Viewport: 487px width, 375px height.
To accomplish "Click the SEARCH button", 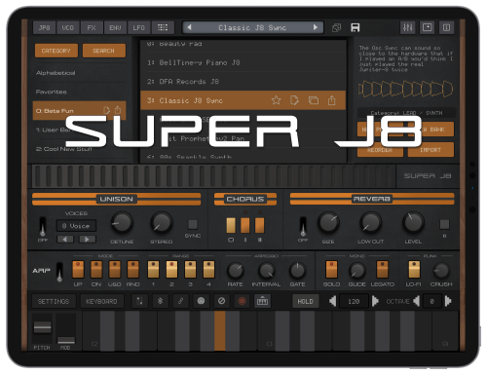I will (x=103, y=51).
